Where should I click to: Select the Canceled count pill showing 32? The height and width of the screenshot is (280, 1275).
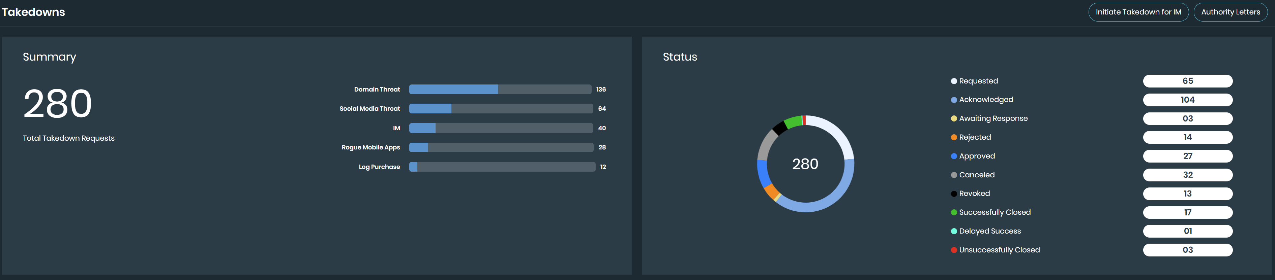1187,175
